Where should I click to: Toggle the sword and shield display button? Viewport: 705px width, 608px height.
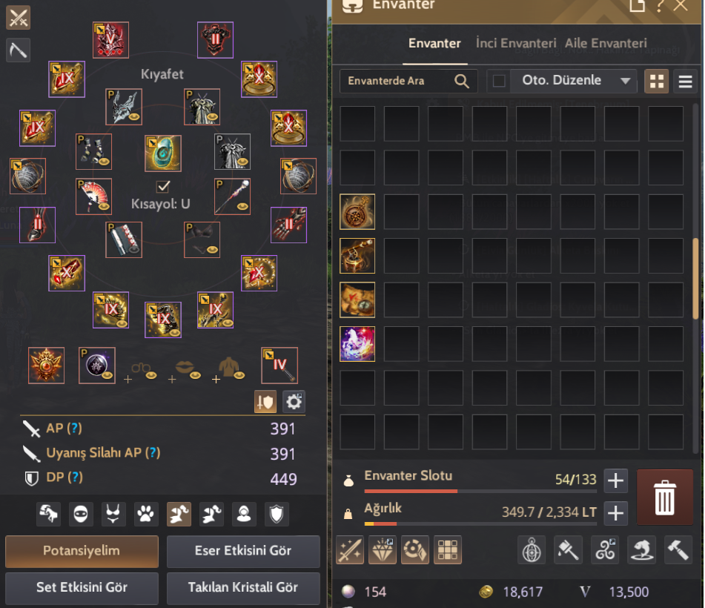click(x=265, y=402)
